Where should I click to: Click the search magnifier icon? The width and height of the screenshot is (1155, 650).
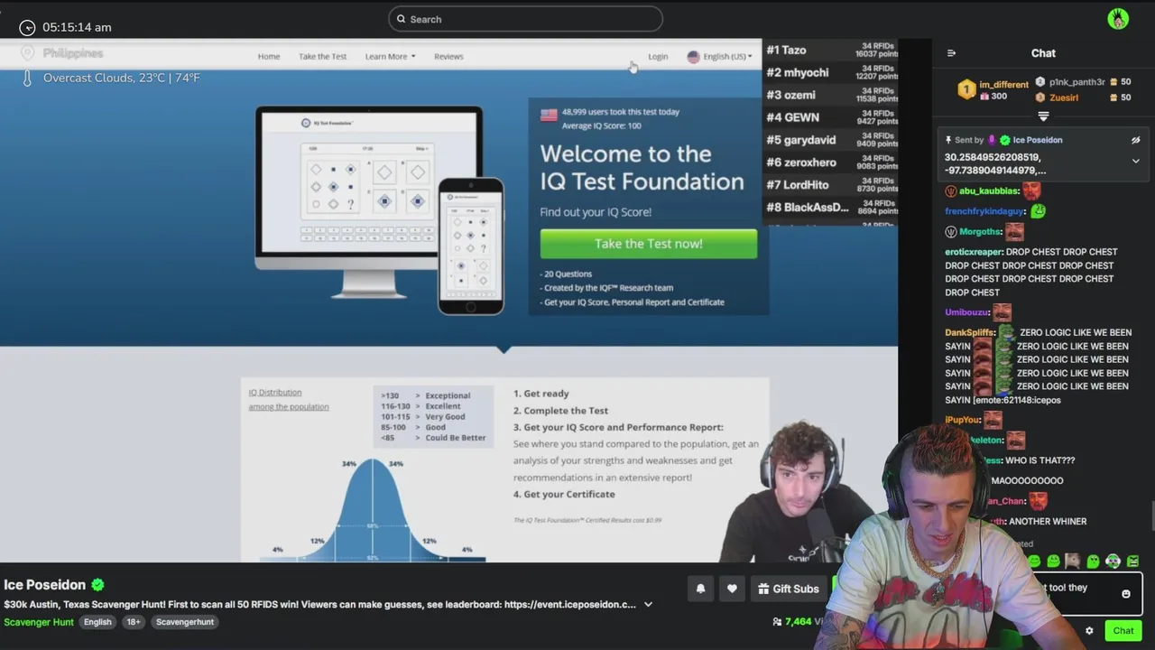[402, 19]
